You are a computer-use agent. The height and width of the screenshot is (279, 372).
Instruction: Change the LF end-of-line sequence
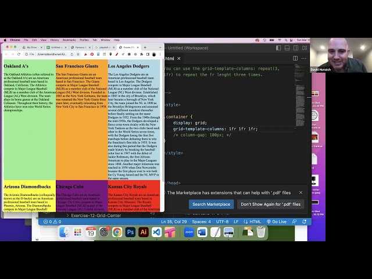(236, 221)
